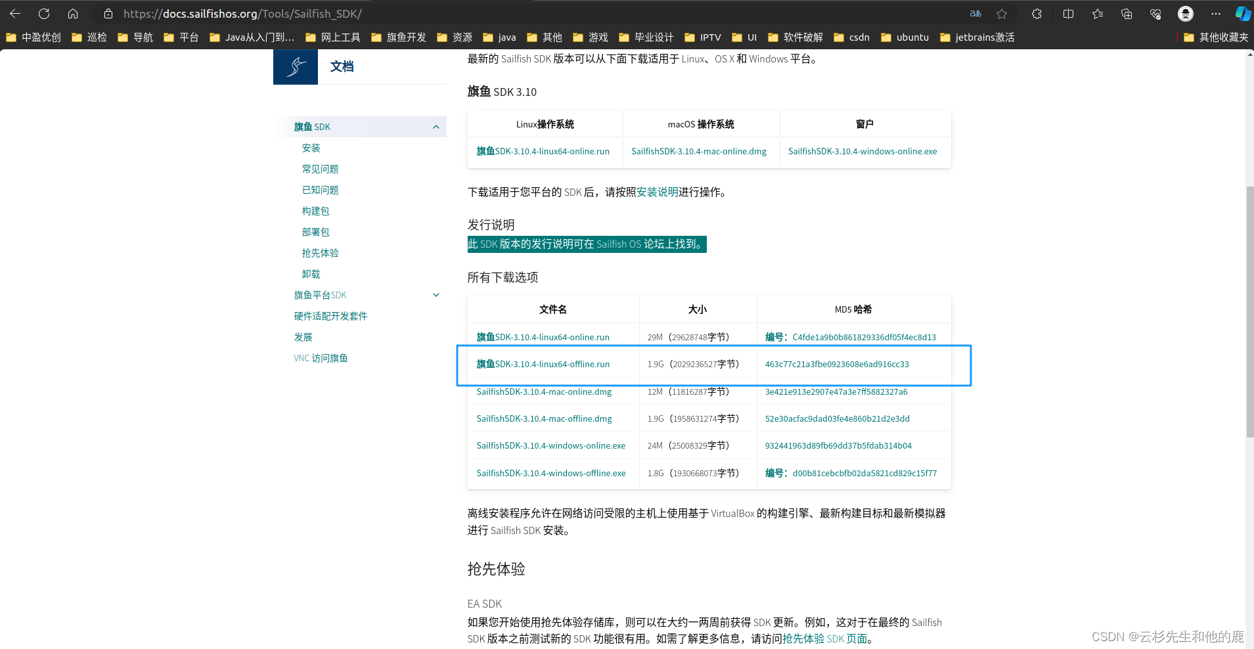Click the page vertical scrollbar thumb
This screenshot has width=1254, height=649.
1249,312
